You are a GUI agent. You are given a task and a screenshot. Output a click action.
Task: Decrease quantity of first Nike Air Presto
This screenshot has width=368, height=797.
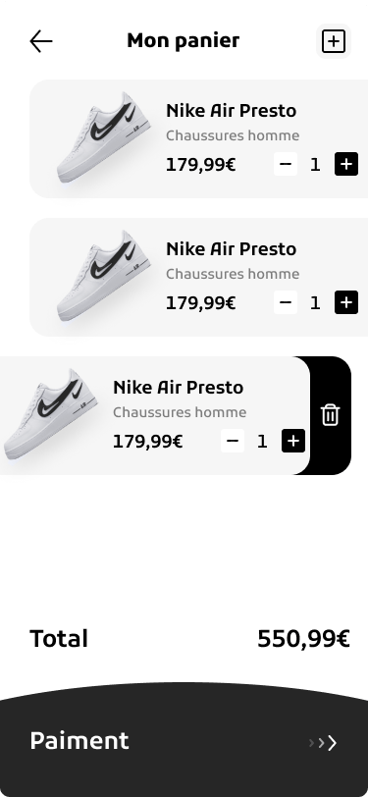click(286, 164)
